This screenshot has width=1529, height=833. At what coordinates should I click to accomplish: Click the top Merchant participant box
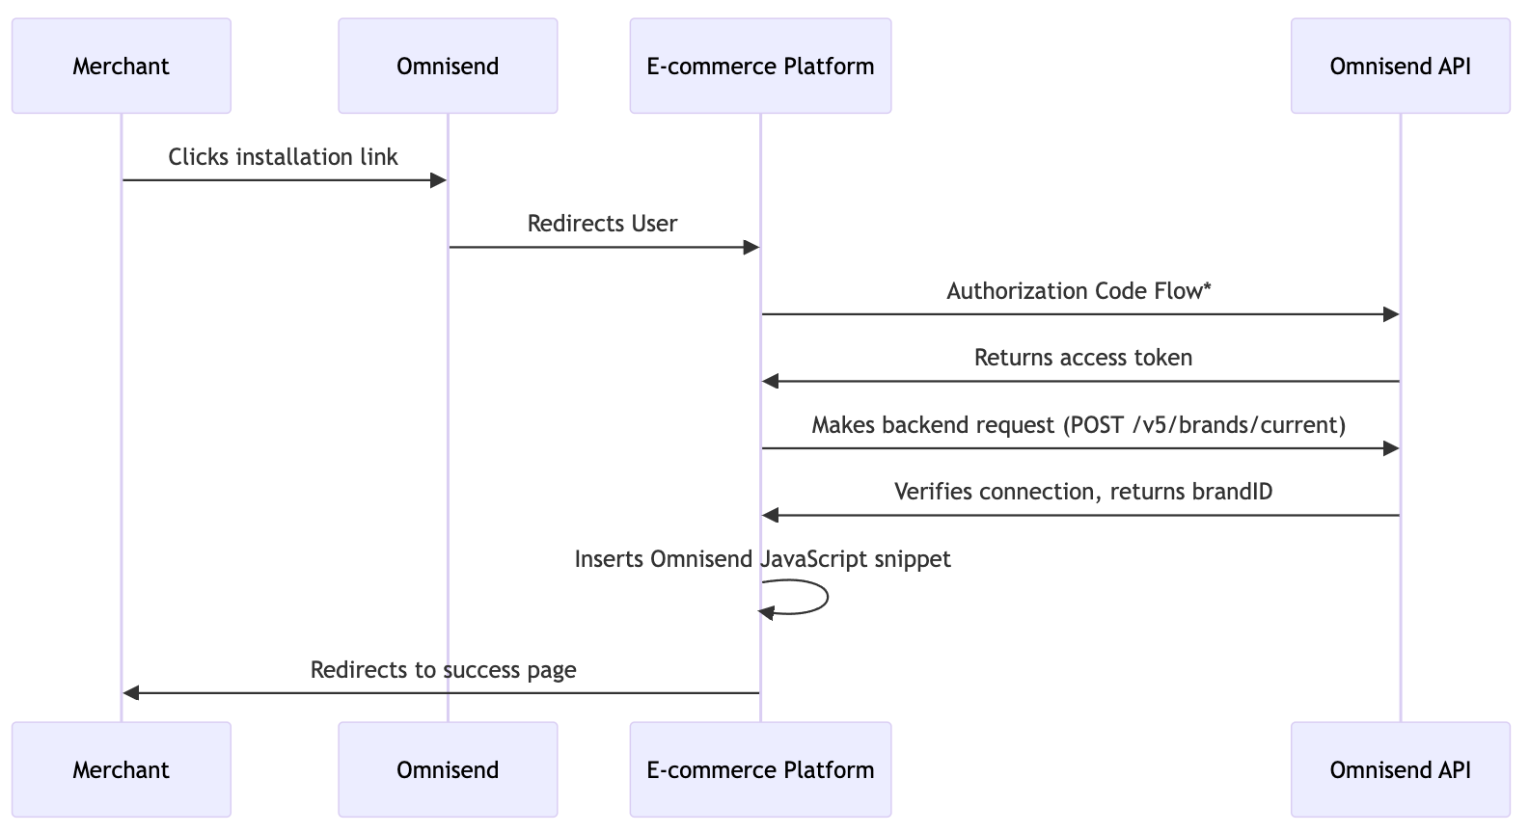coord(122,66)
